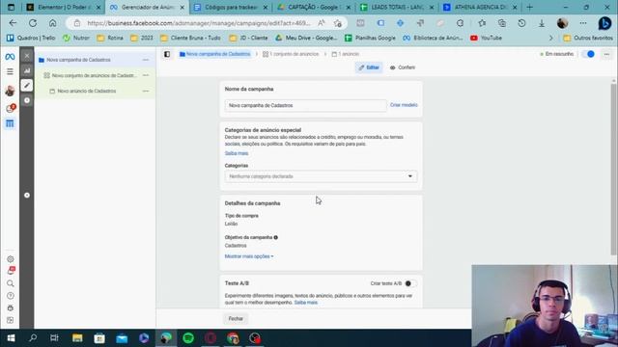
Task: Click the Meta logo icon
Action: (x=10, y=57)
